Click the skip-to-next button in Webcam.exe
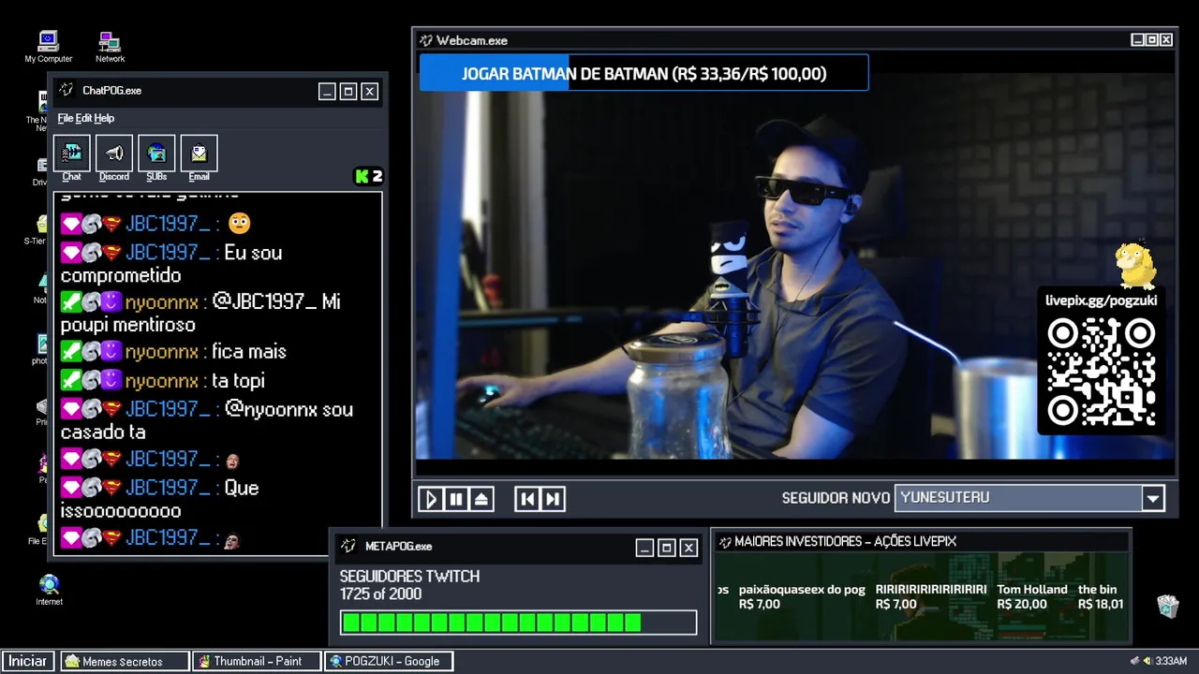 tap(553, 499)
